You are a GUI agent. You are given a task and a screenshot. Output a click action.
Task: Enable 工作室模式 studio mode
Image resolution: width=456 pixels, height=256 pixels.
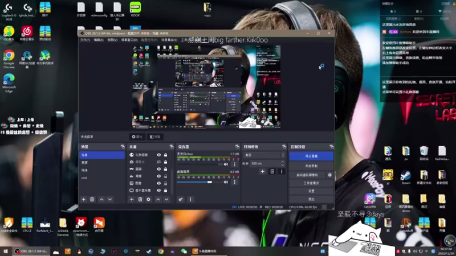point(311,183)
